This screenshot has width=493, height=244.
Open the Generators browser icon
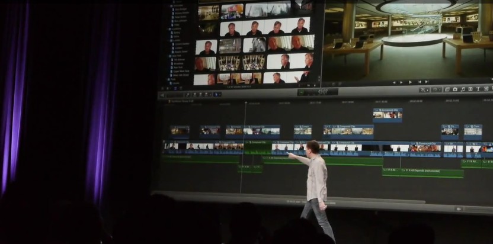(486, 89)
